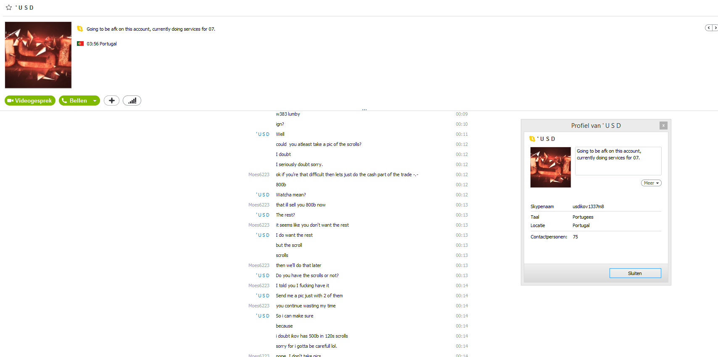Open the avatar thumbnail in profile panel
The height and width of the screenshot is (357, 718).
551,167
